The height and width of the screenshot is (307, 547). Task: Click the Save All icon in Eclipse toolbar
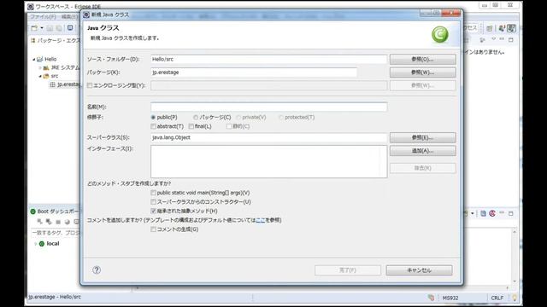click(x=59, y=28)
